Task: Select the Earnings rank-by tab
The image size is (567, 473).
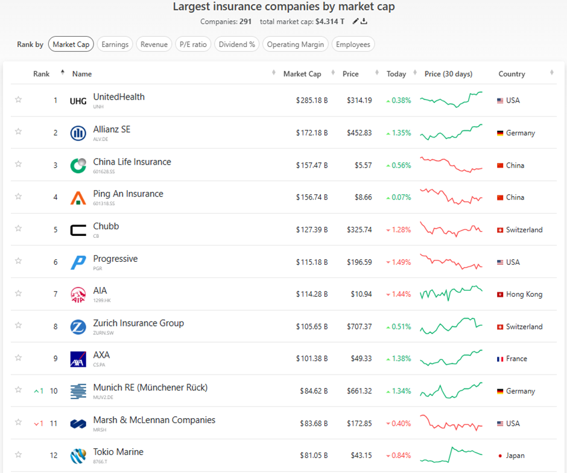Action: click(x=115, y=45)
